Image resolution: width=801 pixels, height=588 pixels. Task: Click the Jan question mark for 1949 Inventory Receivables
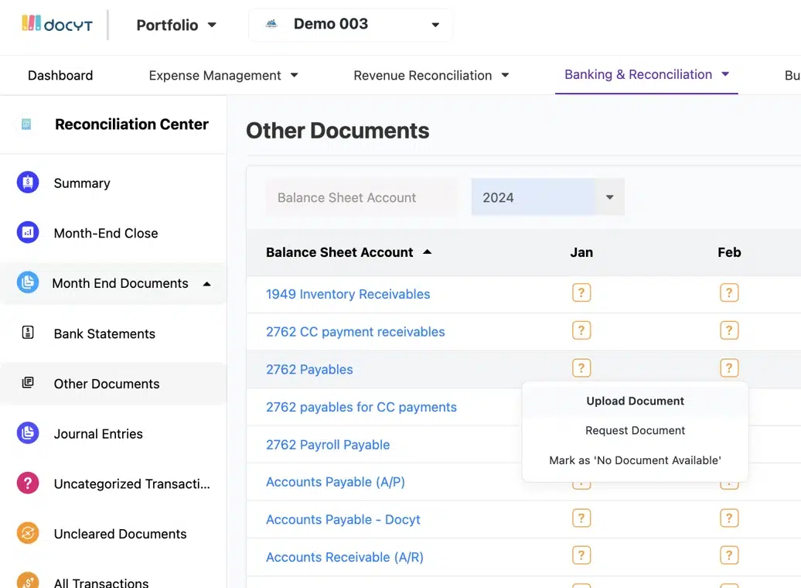[x=581, y=293]
